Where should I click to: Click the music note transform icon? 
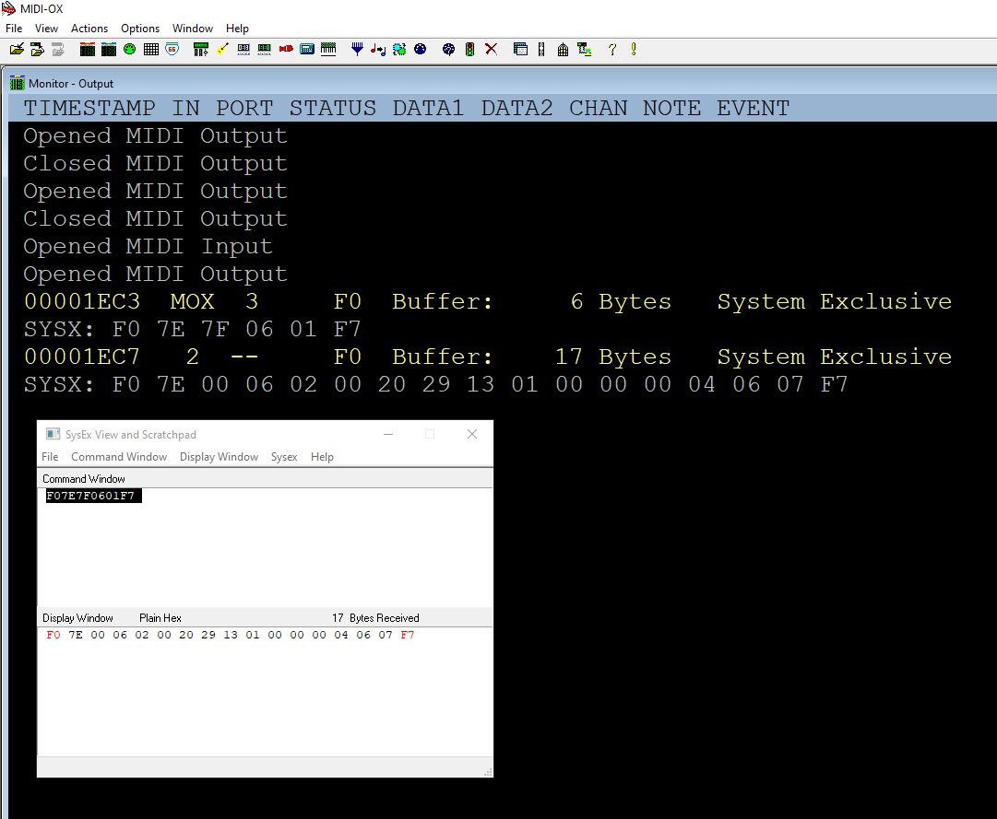tap(378, 50)
